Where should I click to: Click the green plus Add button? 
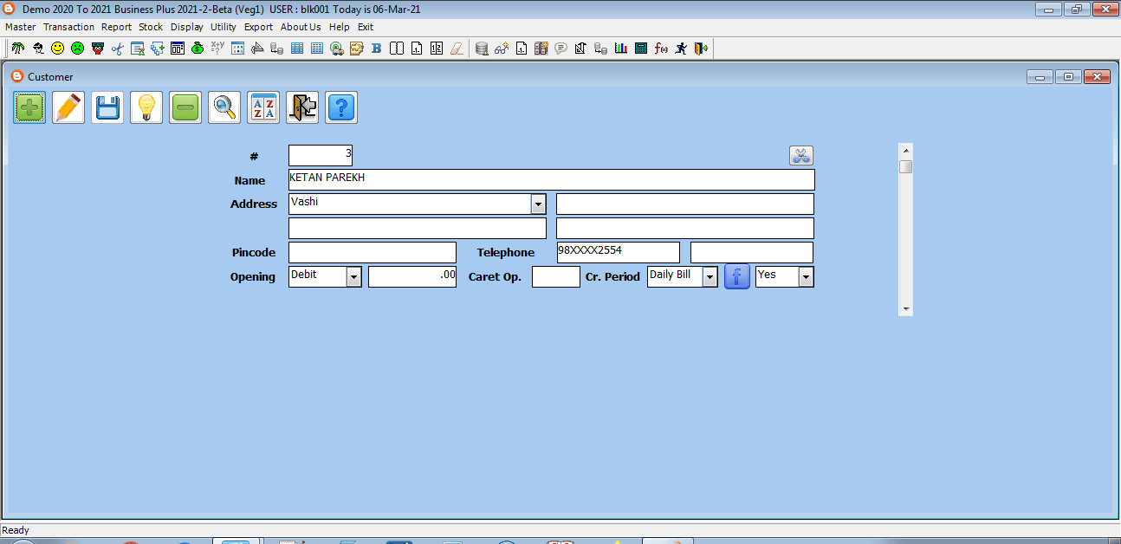click(x=29, y=108)
